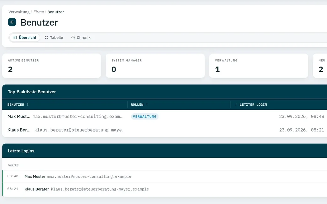Open the Verwaltung stat card
This screenshot has height=204, width=327.
click(x=258, y=66)
